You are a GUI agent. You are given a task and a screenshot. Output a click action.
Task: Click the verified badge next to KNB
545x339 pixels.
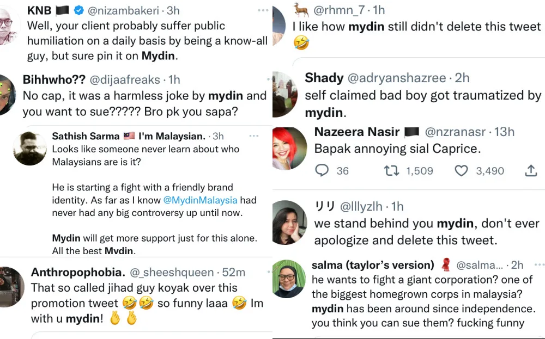tap(80, 11)
